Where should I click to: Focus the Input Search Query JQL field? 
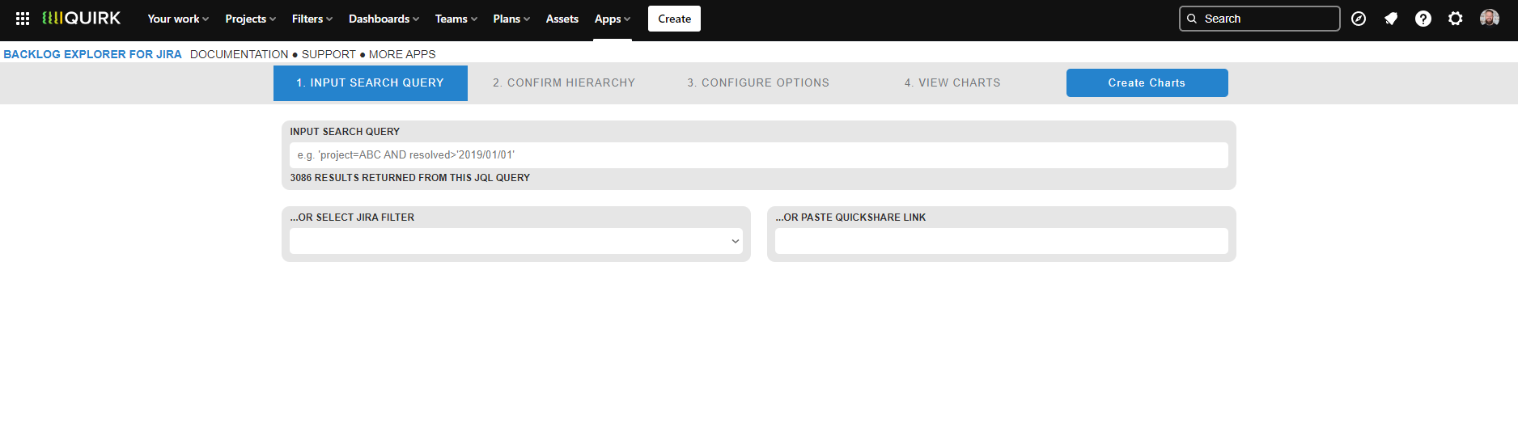(x=759, y=155)
